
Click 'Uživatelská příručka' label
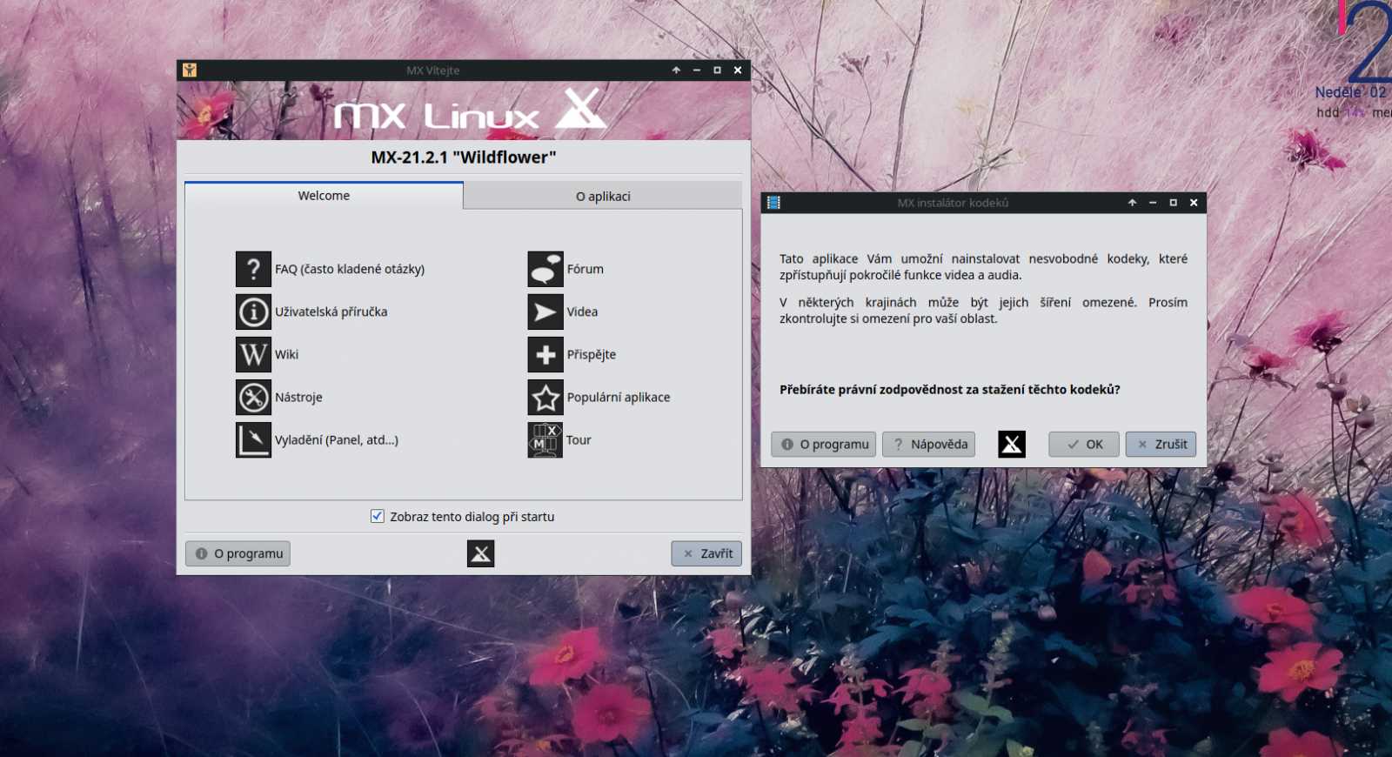(x=331, y=312)
